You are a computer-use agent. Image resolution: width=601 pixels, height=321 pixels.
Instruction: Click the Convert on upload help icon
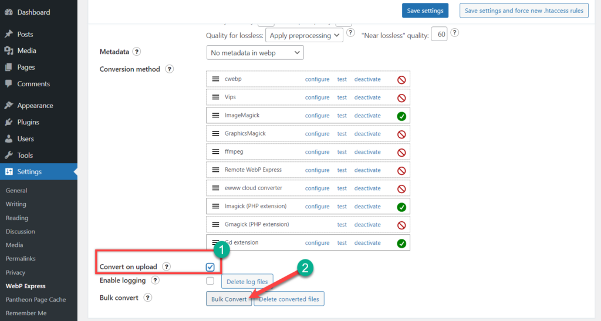pyautogui.click(x=166, y=266)
